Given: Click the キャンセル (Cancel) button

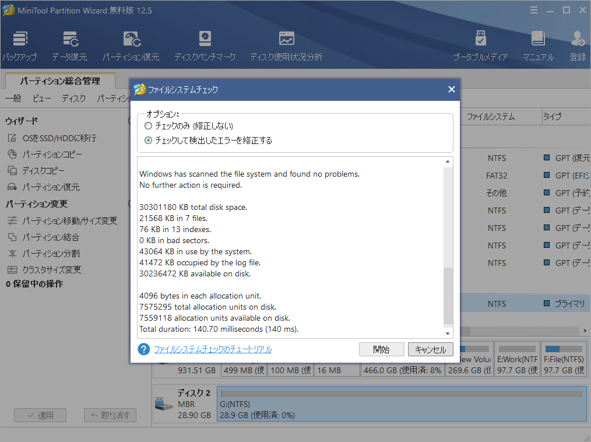Looking at the screenshot, I should pyautogui.click(x=431, y=349).
